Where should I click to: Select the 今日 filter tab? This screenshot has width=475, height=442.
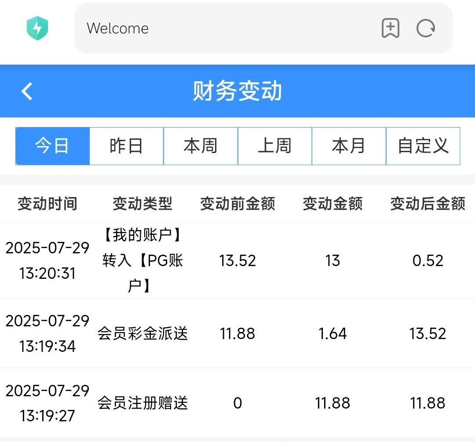tap(53, 146)
